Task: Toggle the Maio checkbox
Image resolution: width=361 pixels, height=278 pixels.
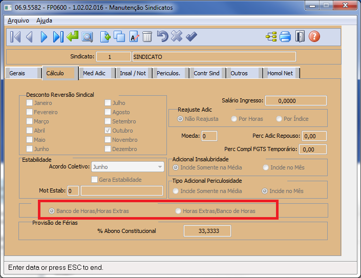Action: (x=29, y=139)
